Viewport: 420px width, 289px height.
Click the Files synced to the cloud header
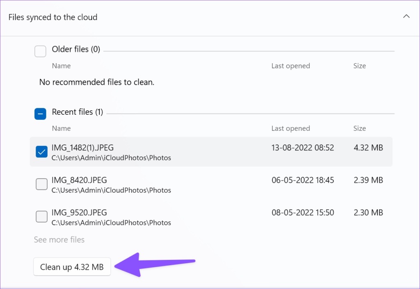[x=52, y=17]
